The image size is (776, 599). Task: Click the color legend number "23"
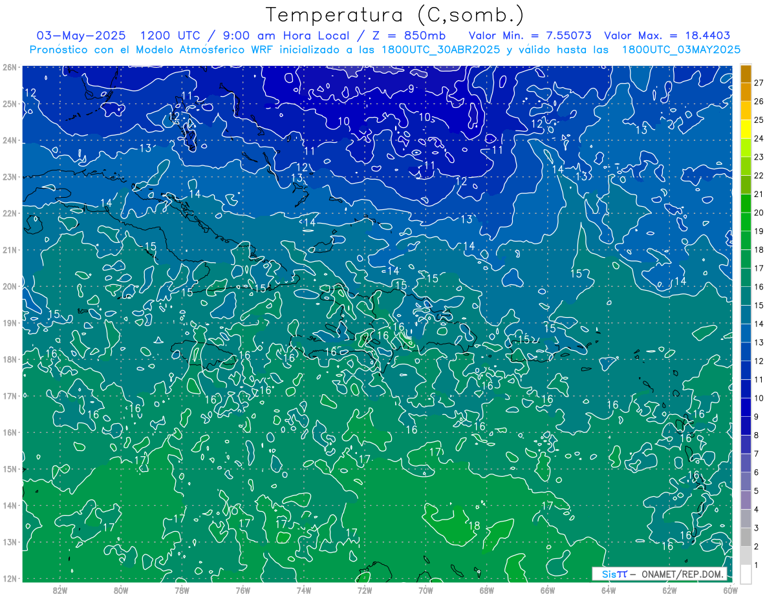tap(759, 157)
